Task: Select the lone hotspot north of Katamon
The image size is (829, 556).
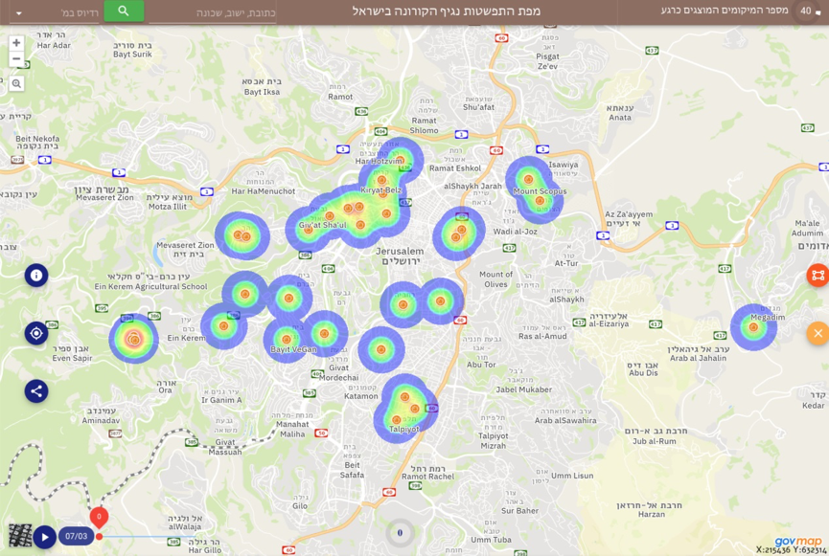Action: 380,349
